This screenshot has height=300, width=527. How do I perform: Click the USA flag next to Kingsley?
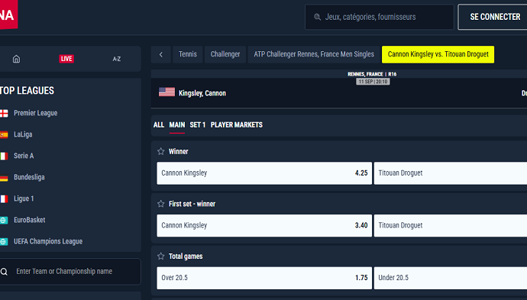167,92
